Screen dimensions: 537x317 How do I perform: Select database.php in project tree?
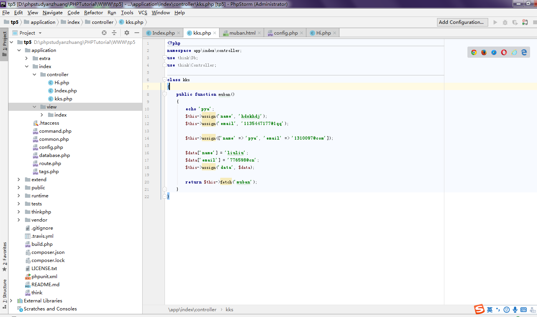(54, 155)
